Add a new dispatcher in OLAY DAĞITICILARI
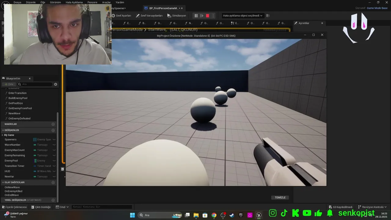 point(53,182)
